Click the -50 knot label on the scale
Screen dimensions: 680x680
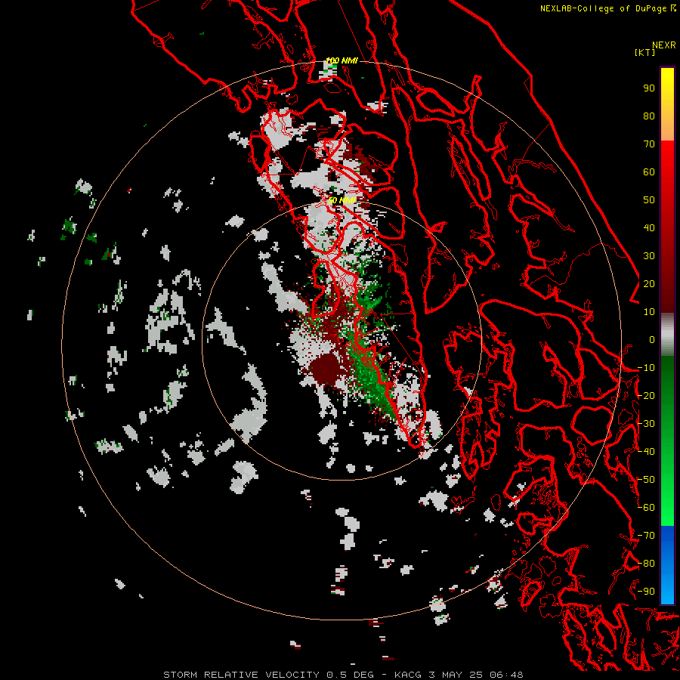(x=646, y=480)
